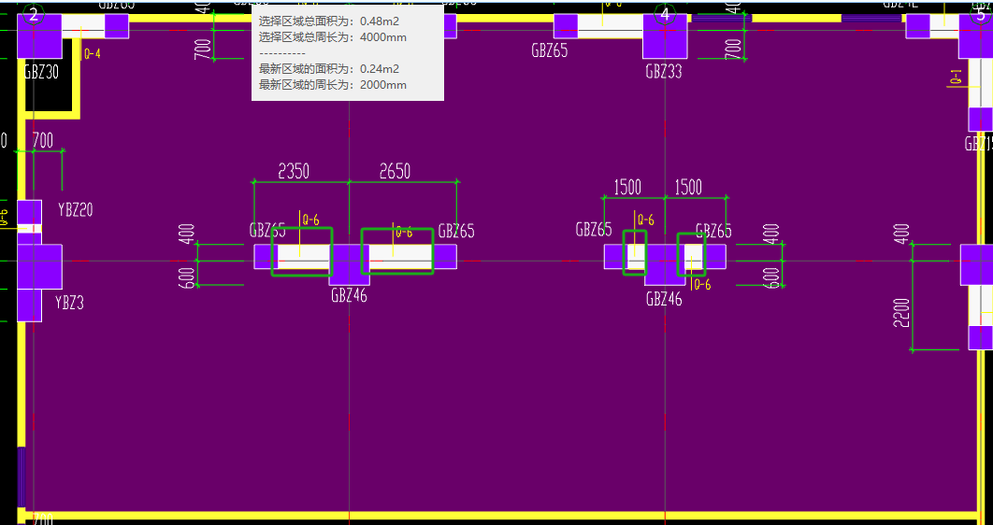Select Q-6 label under the 2350 dimension

pyautogui.click(x=309, y=220)
